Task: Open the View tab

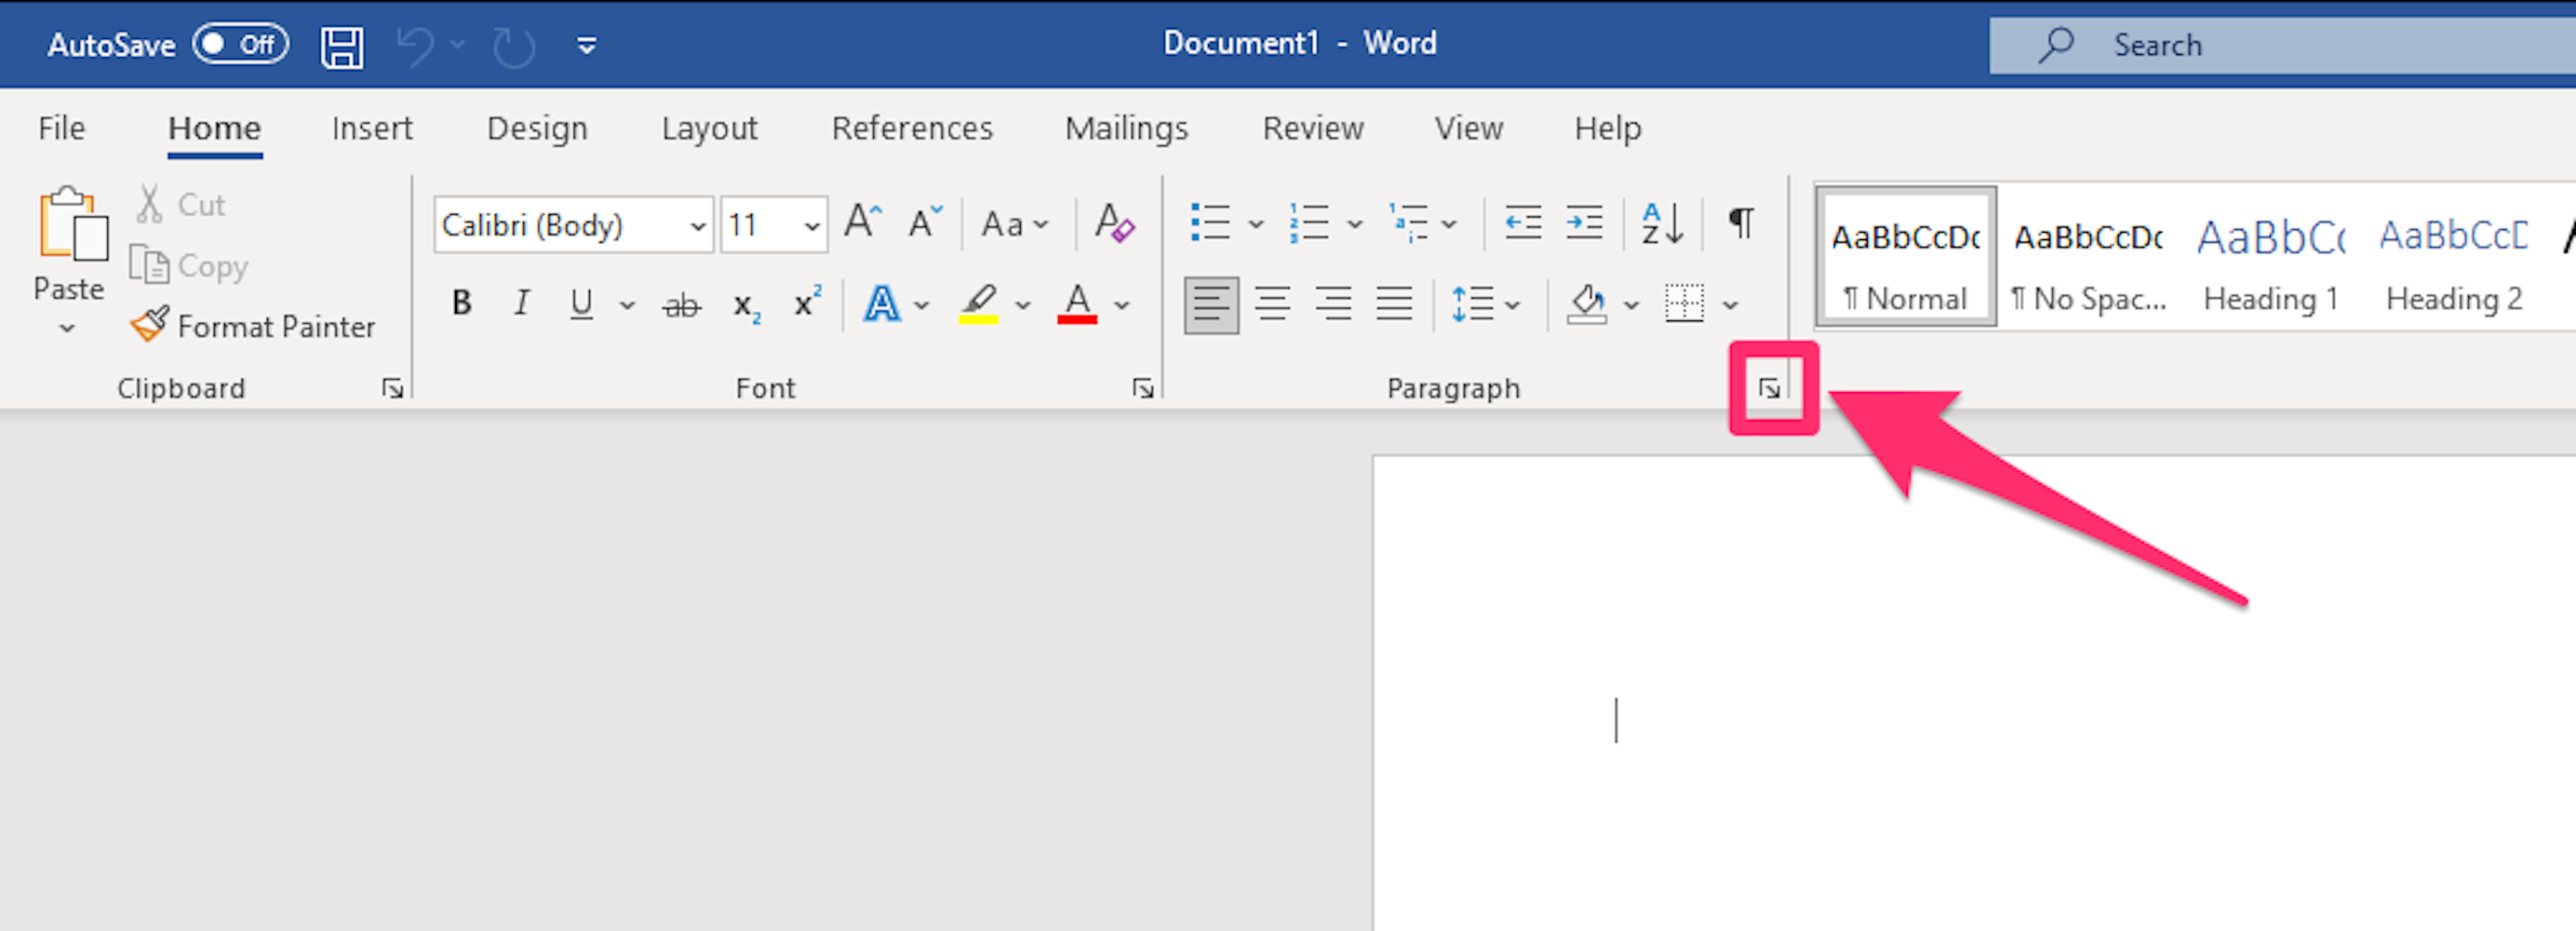Action: point(1468,128)
